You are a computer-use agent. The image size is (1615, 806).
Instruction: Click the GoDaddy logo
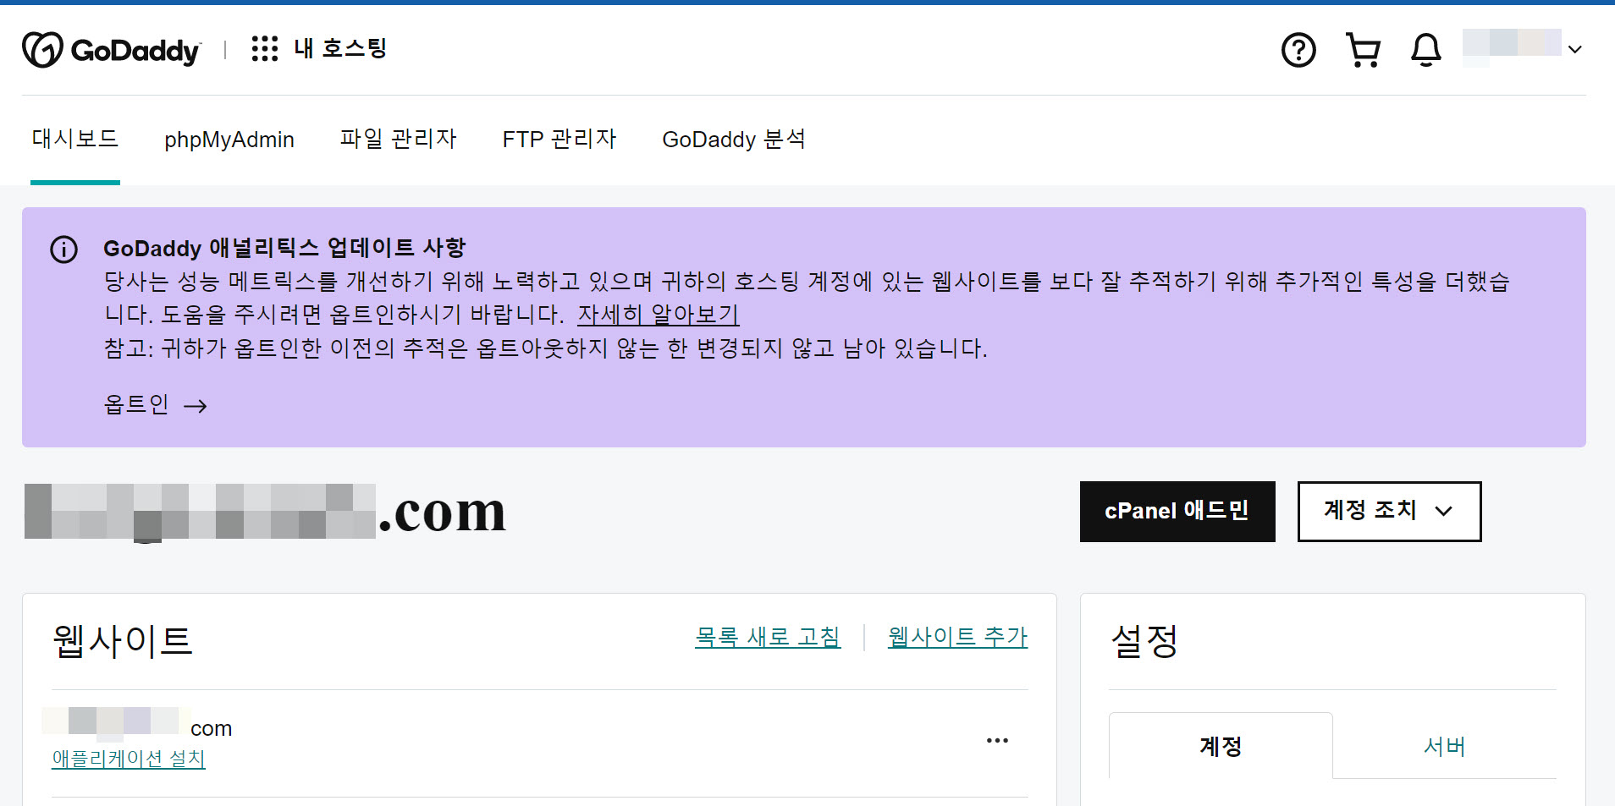[110, 48]
